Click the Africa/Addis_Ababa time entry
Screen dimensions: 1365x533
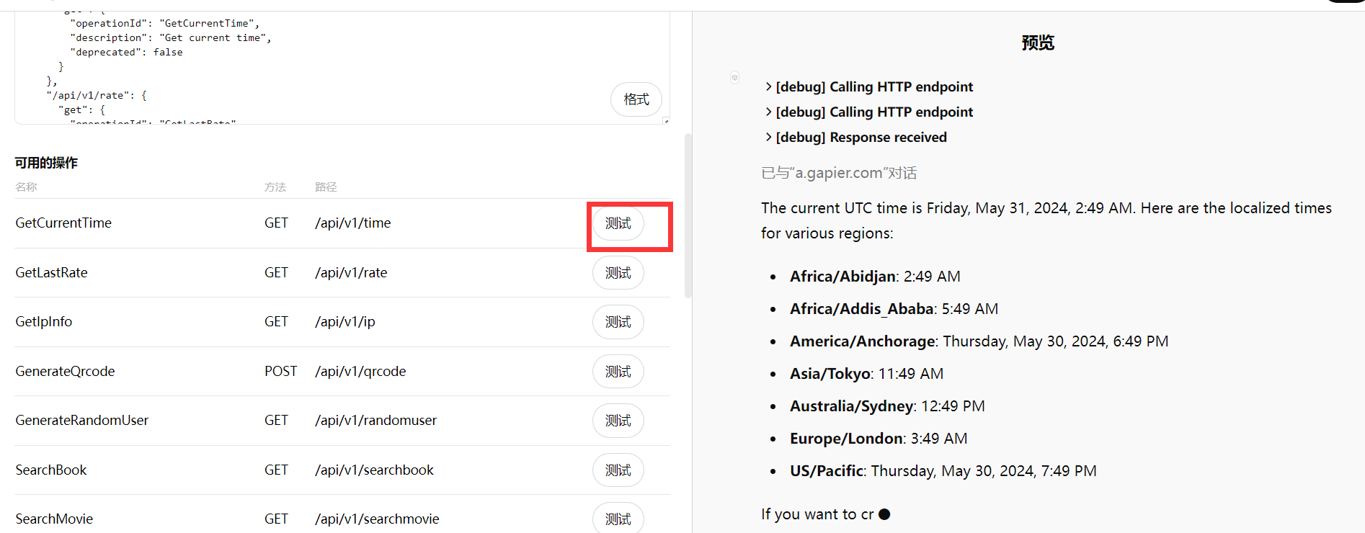tap(894, 309)
